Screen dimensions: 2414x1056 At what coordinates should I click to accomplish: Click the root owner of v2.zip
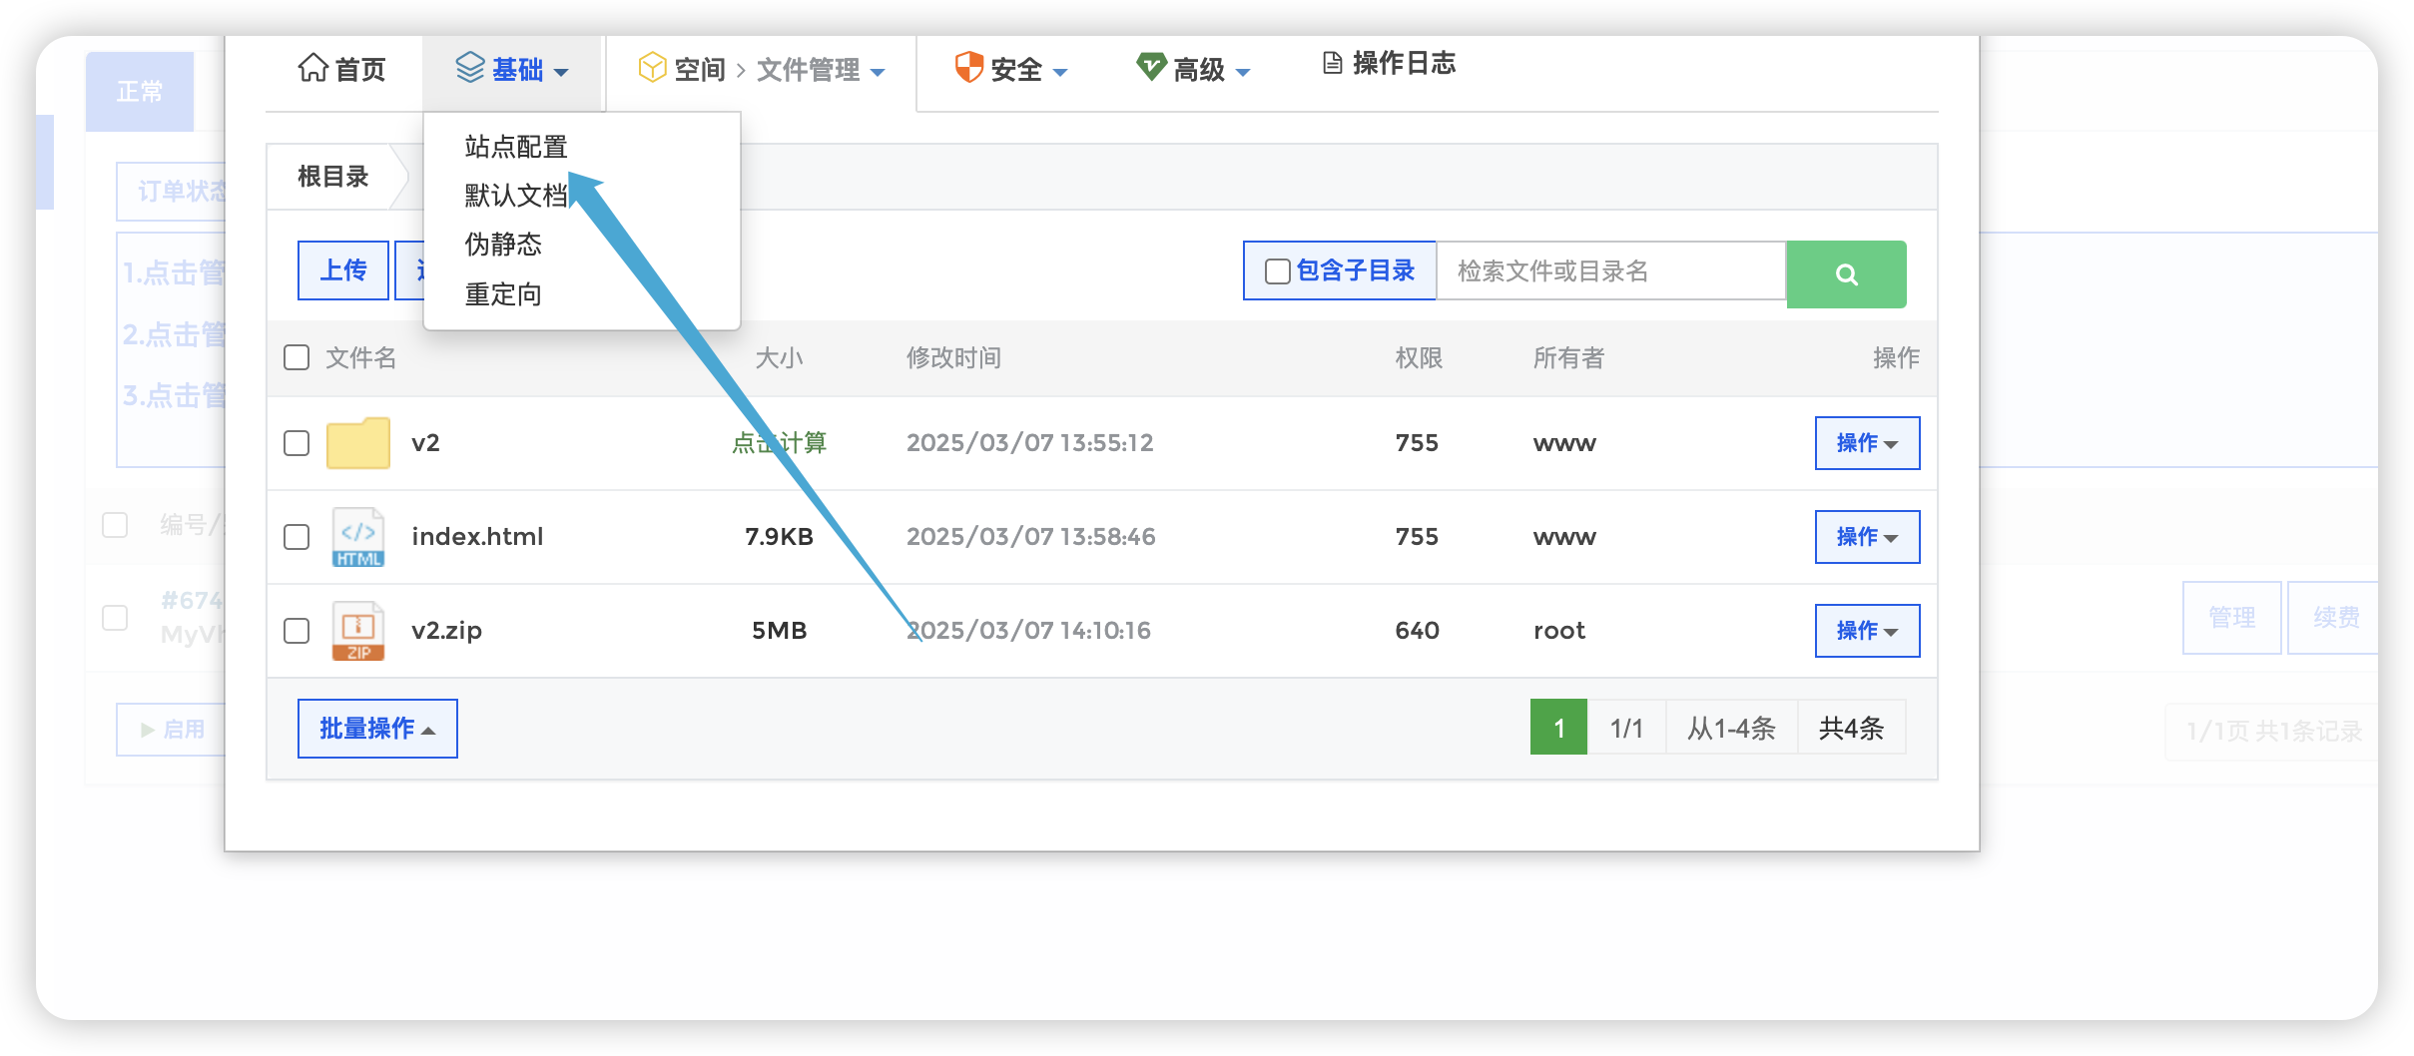pos(1558,631)
